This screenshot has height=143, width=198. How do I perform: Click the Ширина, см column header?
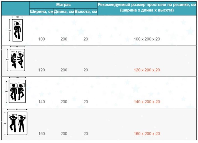tap(42, 12)
